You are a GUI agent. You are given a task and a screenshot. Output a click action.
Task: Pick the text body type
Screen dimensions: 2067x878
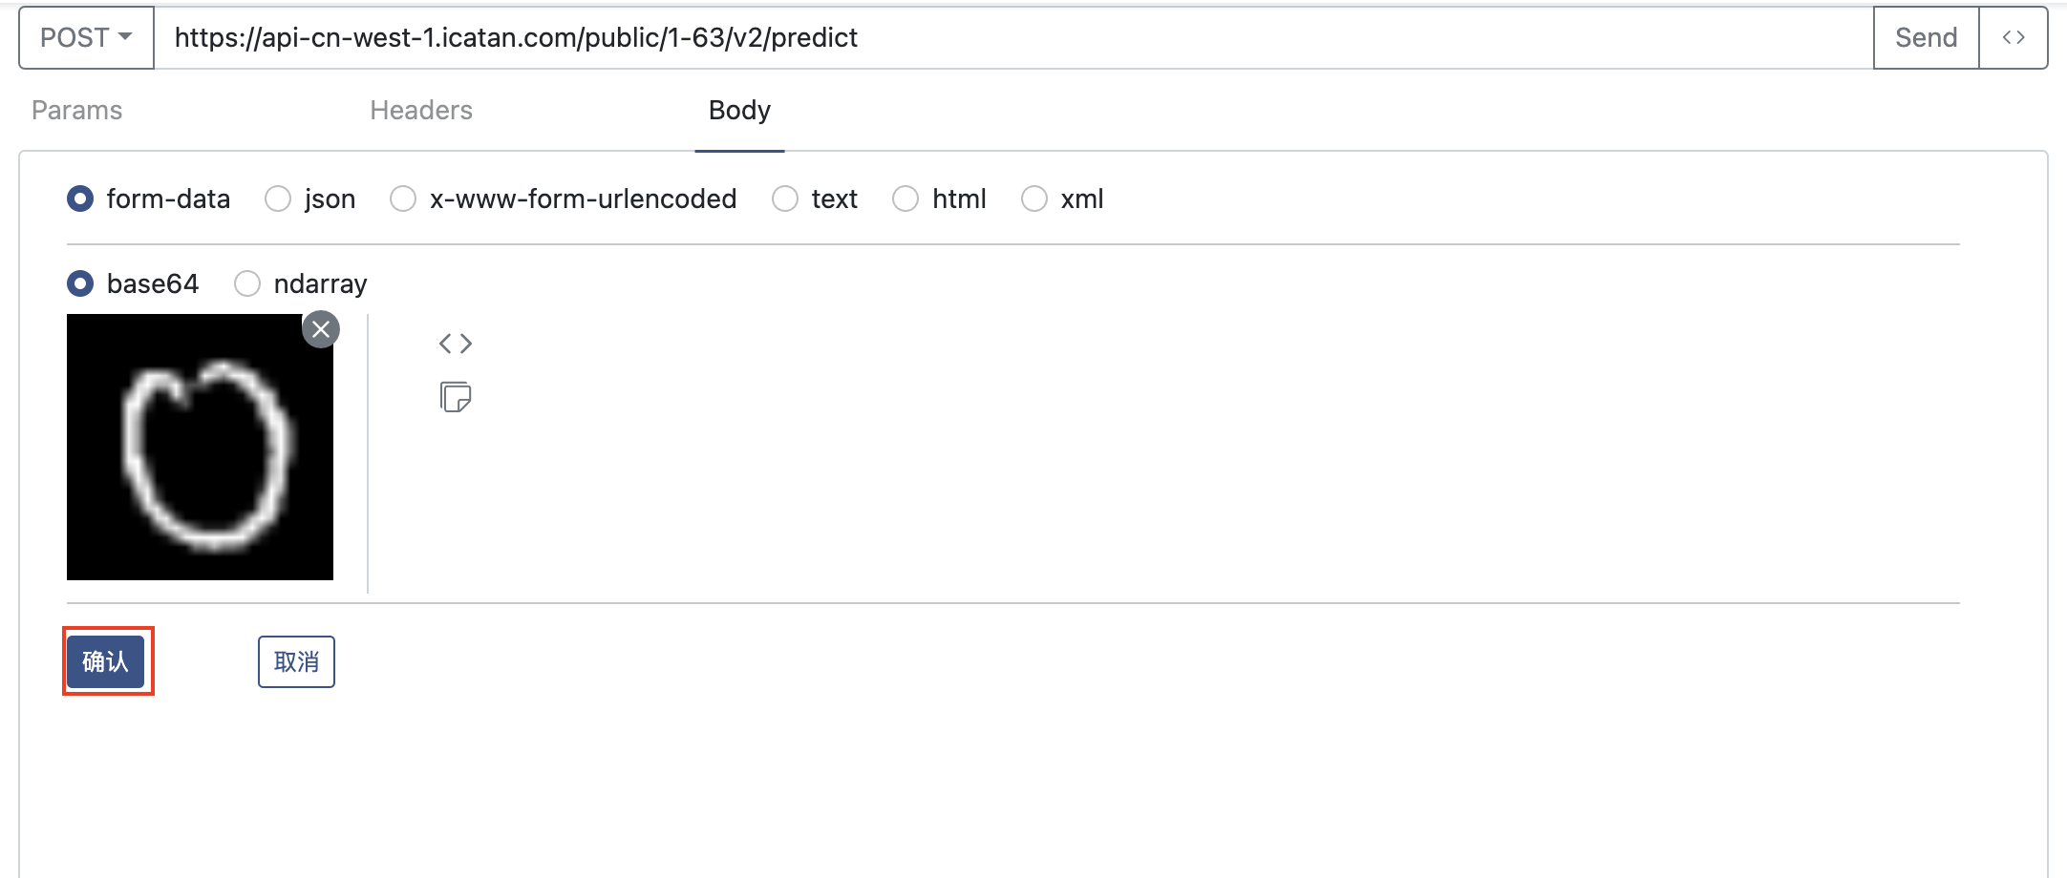[785, 199]
